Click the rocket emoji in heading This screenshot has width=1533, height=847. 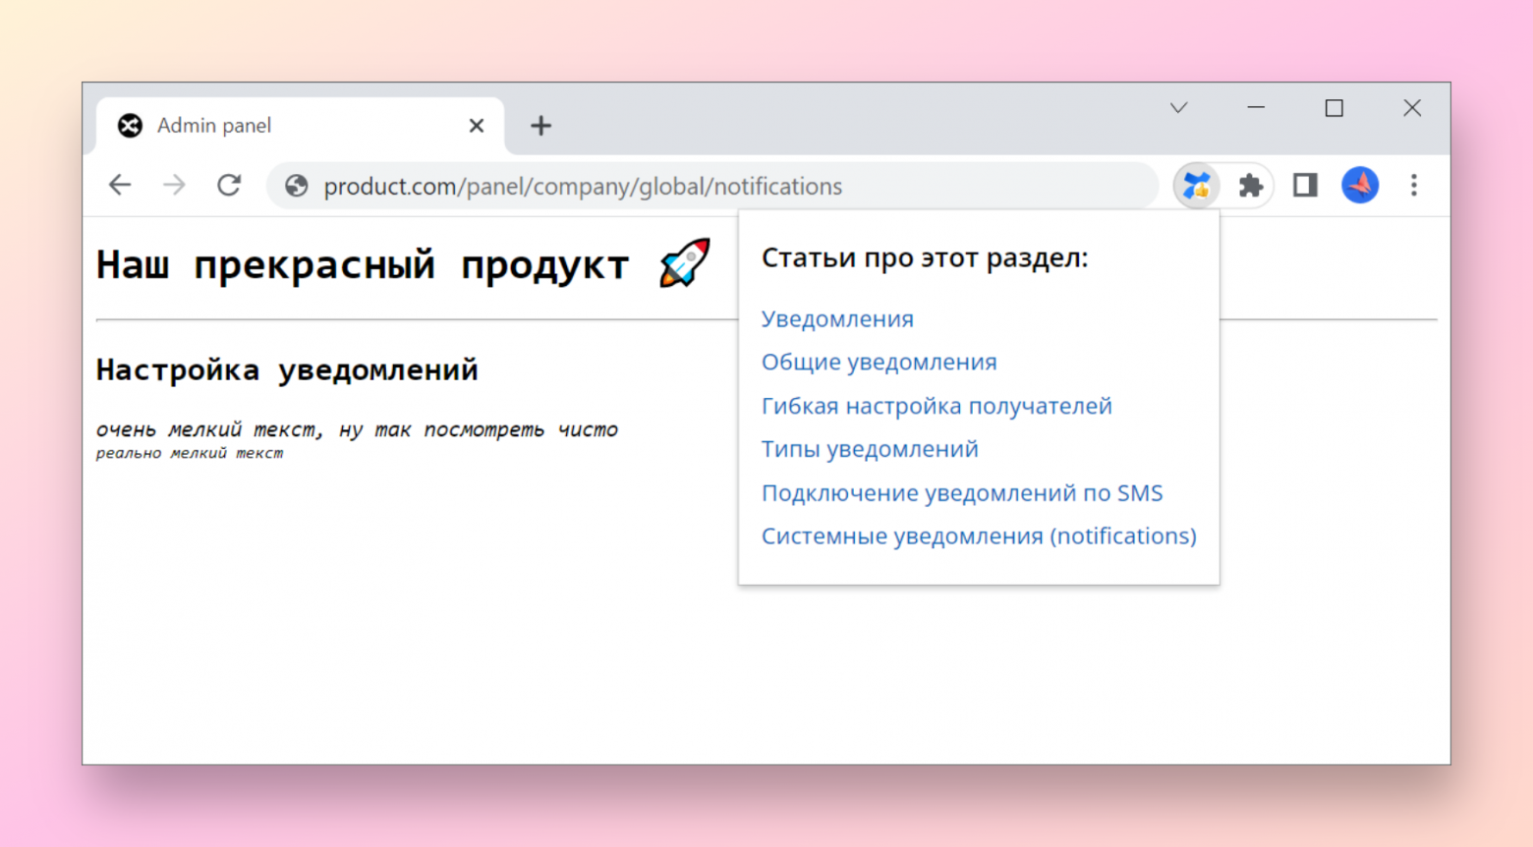684,263
